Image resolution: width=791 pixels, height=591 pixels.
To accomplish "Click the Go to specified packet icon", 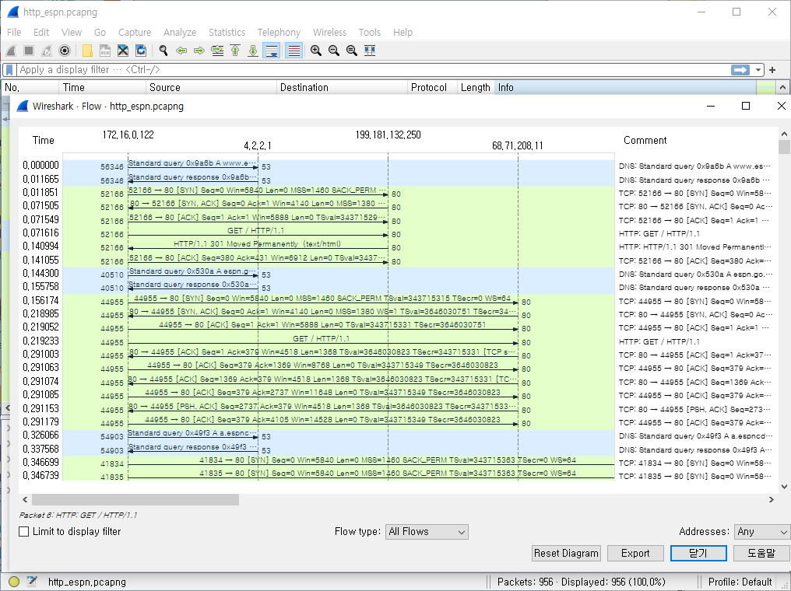I will (217, 51).
